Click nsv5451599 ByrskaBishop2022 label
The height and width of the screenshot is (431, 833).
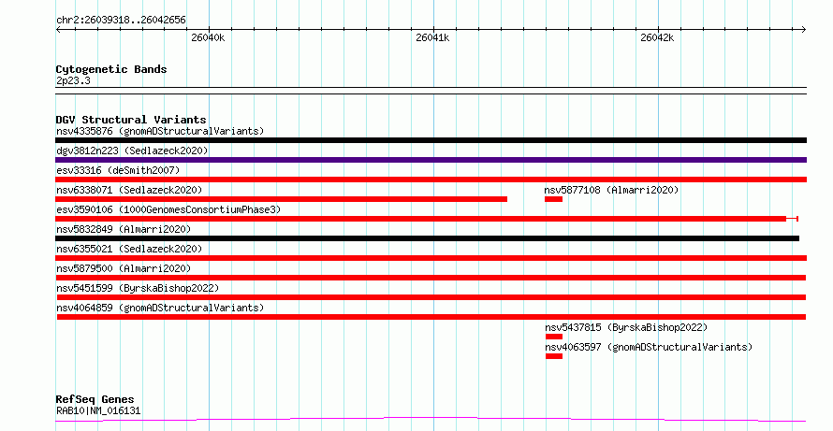[x=138, y=288]
